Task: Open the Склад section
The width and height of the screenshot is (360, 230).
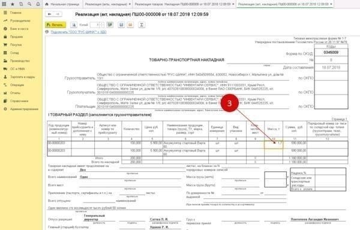Action: (x=14, y=53)
